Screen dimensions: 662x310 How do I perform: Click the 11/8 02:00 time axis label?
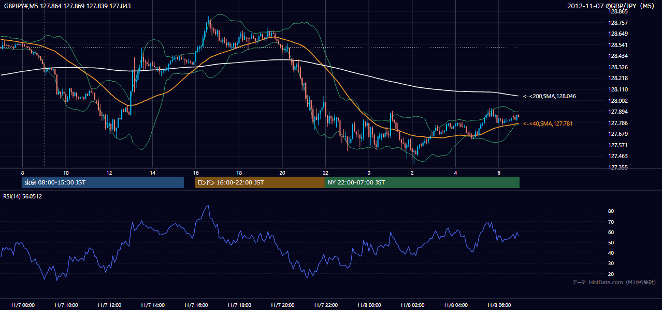[x=412, y=305]
